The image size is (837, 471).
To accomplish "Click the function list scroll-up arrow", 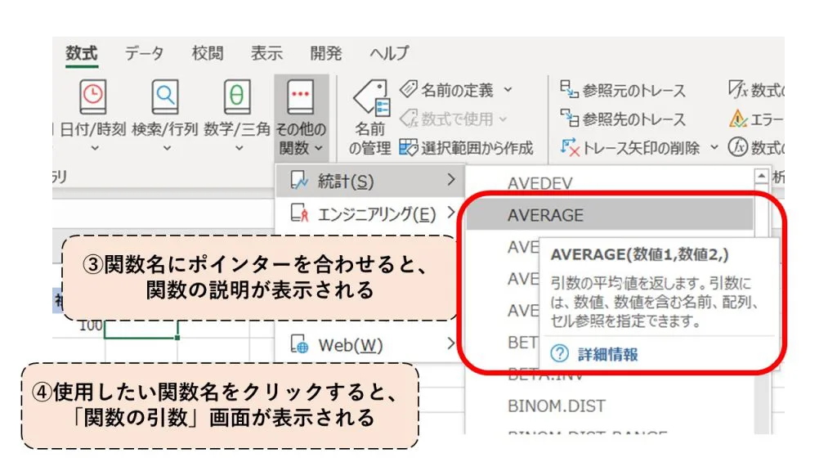I will (x=761, y=176).
